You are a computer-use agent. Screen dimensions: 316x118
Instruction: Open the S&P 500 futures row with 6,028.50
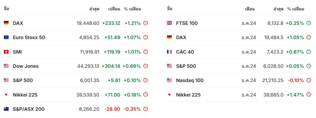(x=238, y=66)
